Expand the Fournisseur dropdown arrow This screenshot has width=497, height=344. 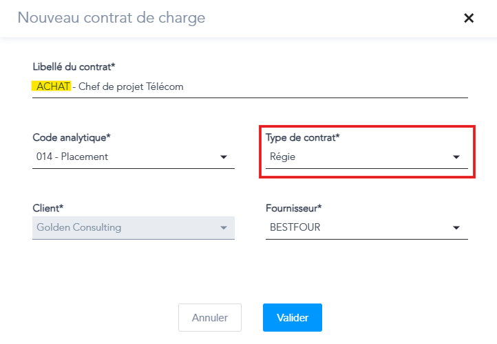click(x=456, y=228)
